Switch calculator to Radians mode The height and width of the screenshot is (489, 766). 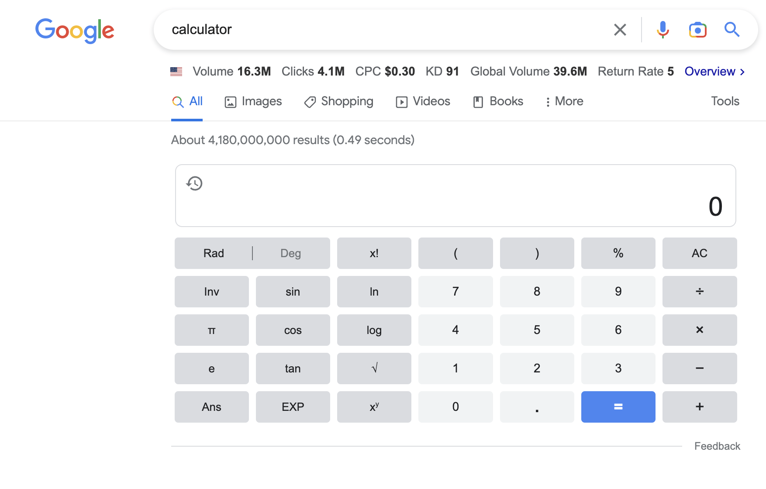213,253
